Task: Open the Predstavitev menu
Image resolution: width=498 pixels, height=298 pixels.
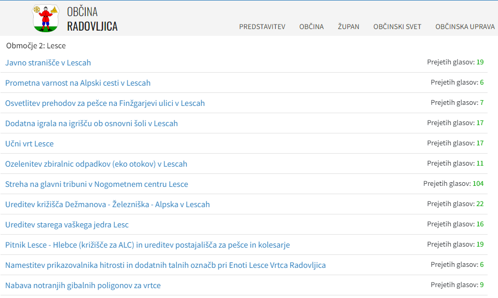Action: point(262,27)
